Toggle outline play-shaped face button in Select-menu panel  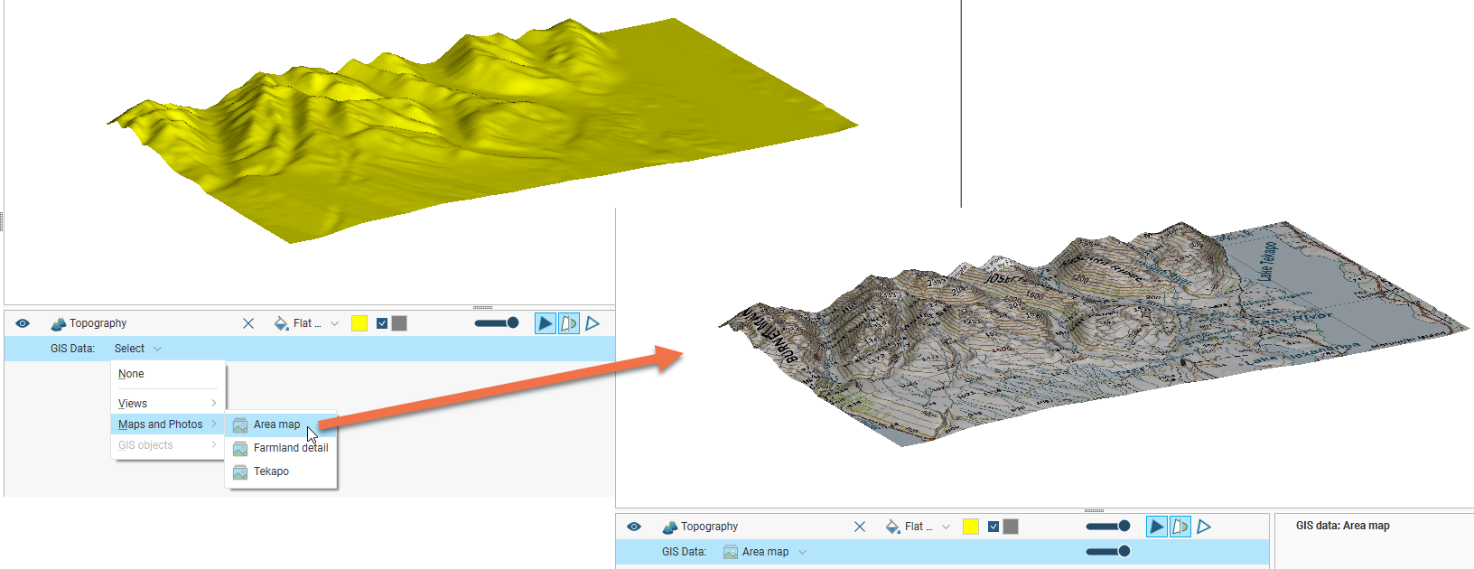coord(592,323)
